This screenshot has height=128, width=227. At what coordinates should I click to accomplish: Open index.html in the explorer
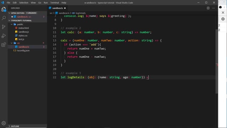(x=24, y=28)
